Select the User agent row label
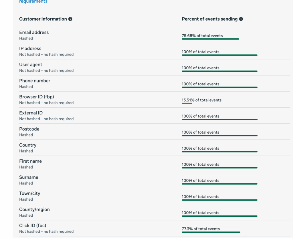Image resolution: width=293 pixels, height=239 pixels. coord(31,65)
